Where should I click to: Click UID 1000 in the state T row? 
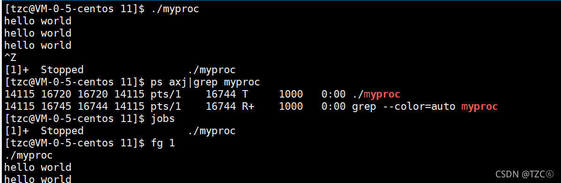pos(291,94)
